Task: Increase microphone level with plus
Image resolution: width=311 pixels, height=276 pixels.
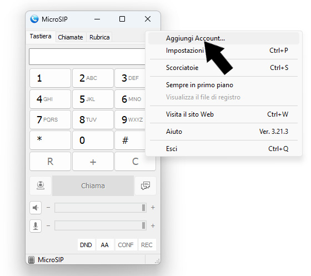Action: click(x=153, y=226)
